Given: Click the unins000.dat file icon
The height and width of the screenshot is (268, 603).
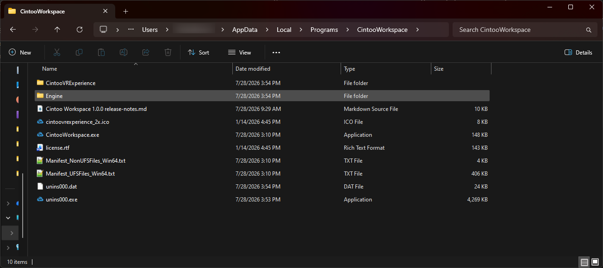Looking at the screenshot, I should 40,187.
